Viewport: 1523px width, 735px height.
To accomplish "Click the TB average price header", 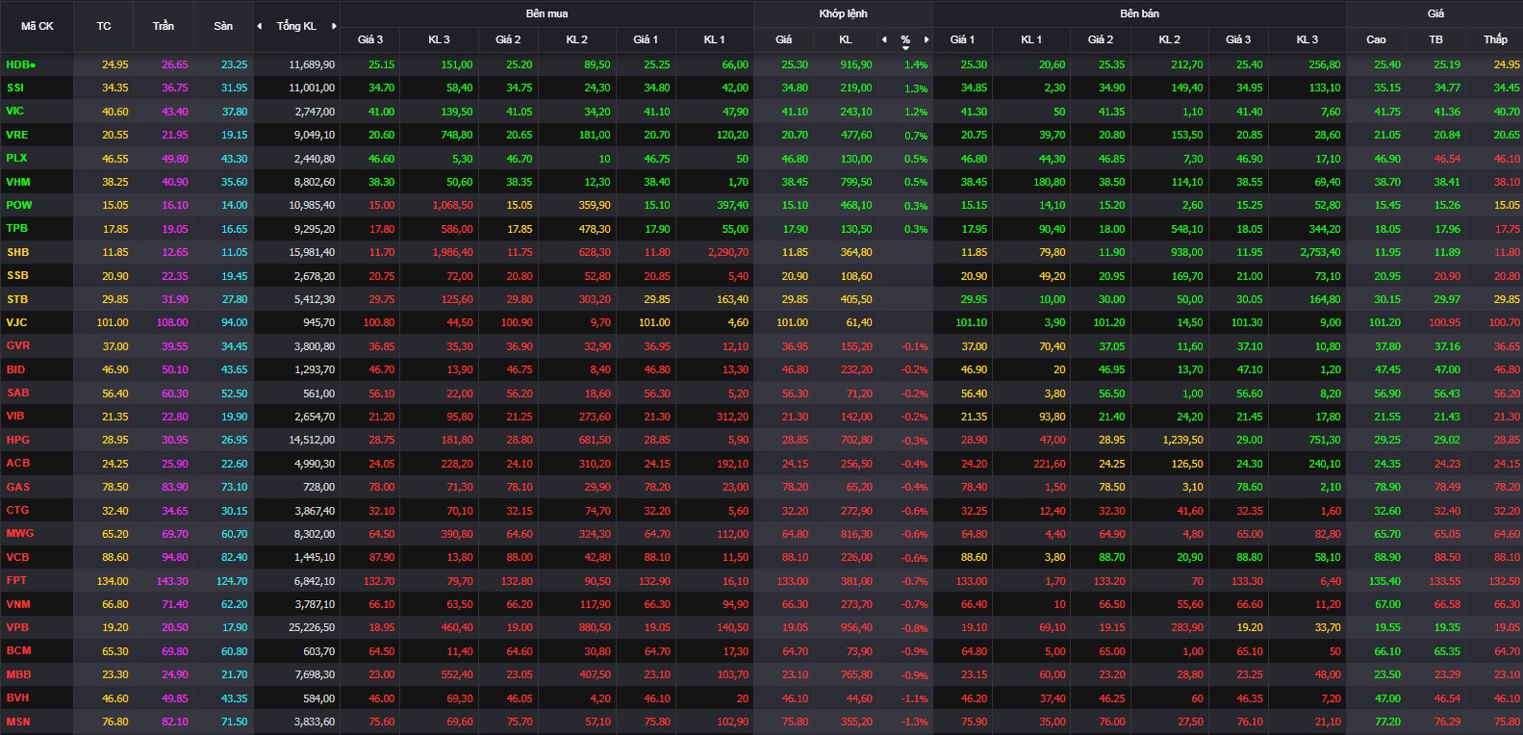I will click(x=1435, y=39).
